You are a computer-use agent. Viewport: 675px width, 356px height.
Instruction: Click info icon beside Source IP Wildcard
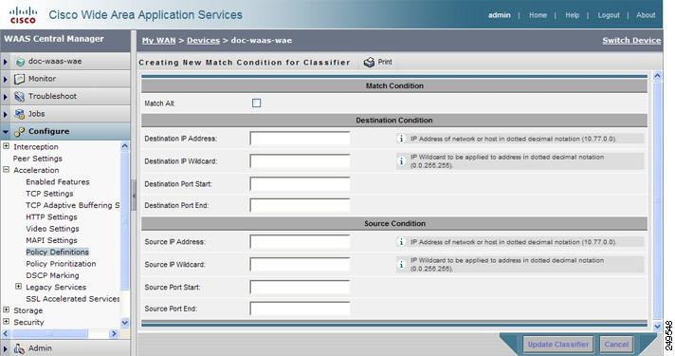coord(401,265)
